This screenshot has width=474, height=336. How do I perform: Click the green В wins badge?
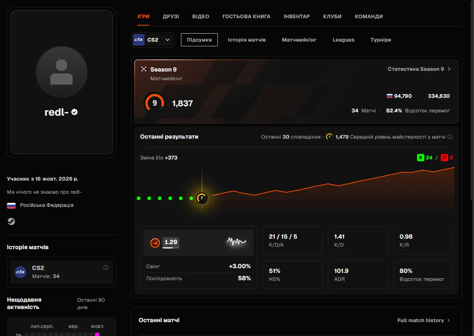tap(420, 158)
